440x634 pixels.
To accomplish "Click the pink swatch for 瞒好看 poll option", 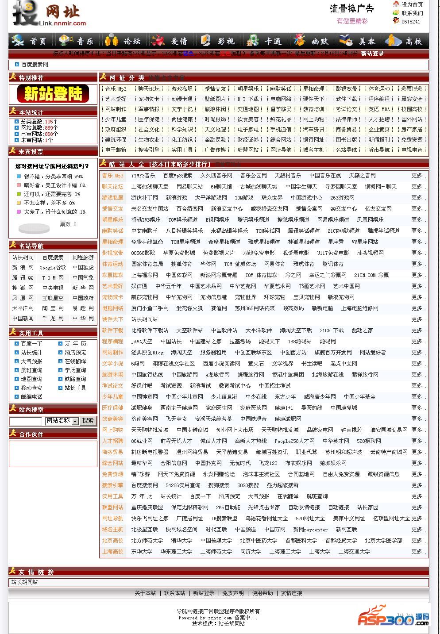I will click(x=19, y=185).
